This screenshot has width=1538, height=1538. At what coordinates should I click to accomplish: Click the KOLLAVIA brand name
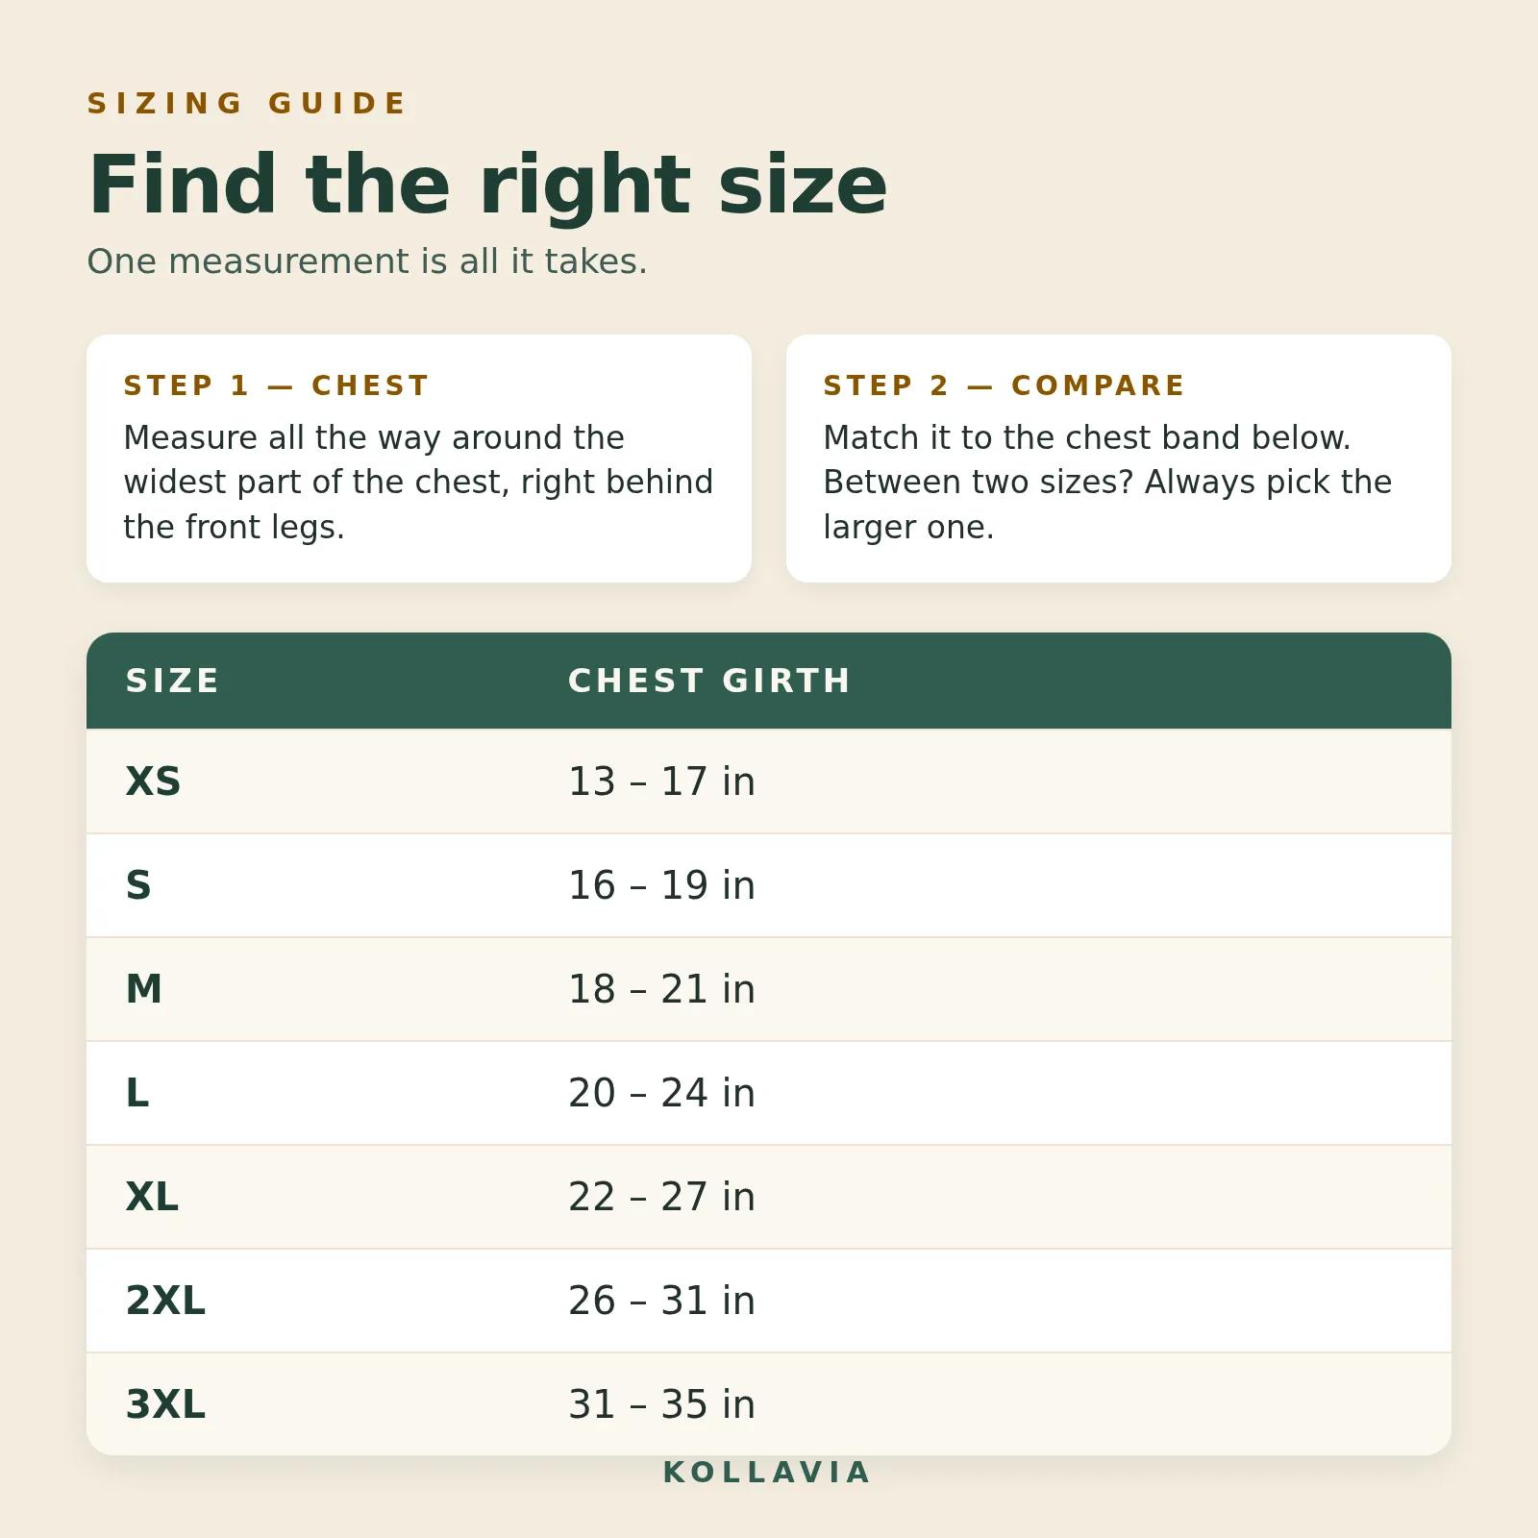(x=767, y=1473)
